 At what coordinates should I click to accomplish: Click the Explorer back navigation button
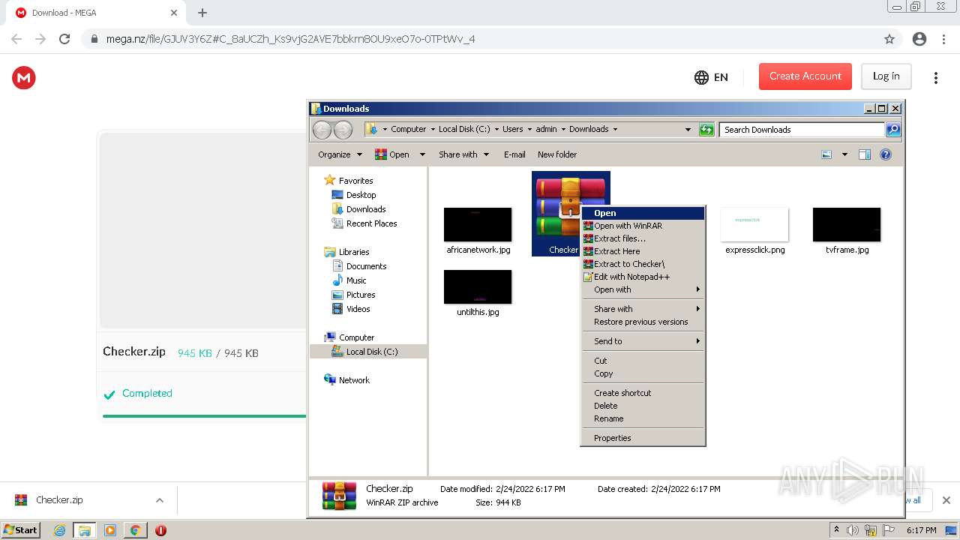pos(322,130)
